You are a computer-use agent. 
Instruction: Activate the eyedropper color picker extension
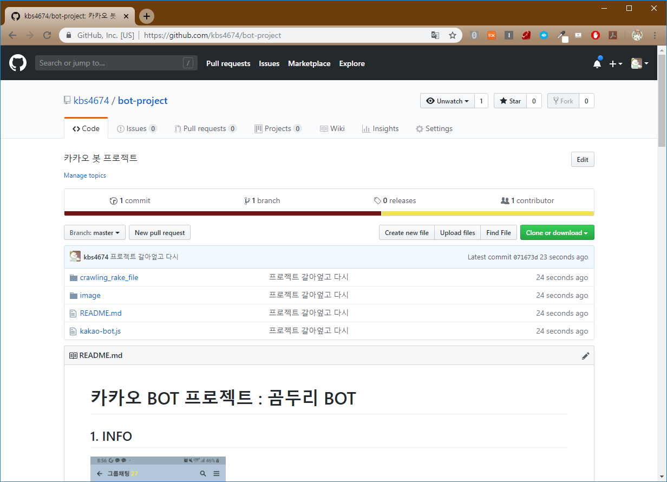(x=562, y=36)
